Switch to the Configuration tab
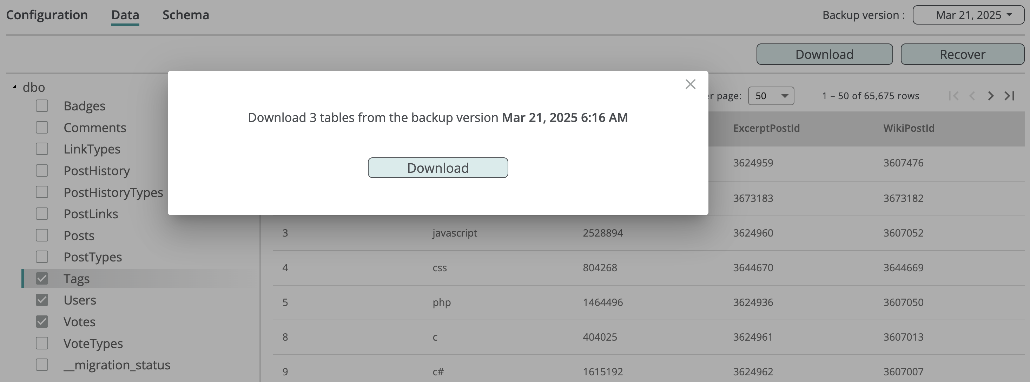1030x382 pixels. tap(47, 15)
